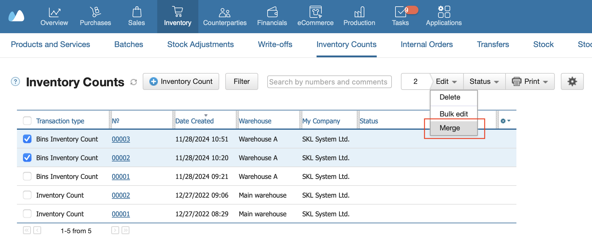Go to next page of results
The image size is (592, 248).
coord(115,231)
